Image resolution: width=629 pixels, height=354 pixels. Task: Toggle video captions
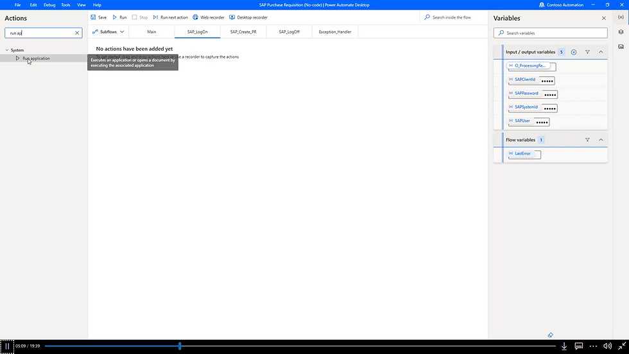coord(578,346)
